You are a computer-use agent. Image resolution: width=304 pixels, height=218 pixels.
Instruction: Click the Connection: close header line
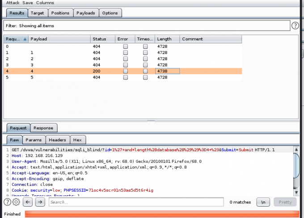coord(32,185)
